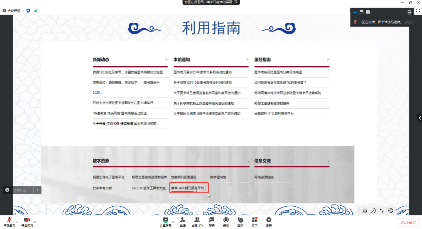The image size is (422, 229).
Task: Click the 离开会议 leave meeting button
Action: pyautogui.click(x=408, y=222)
